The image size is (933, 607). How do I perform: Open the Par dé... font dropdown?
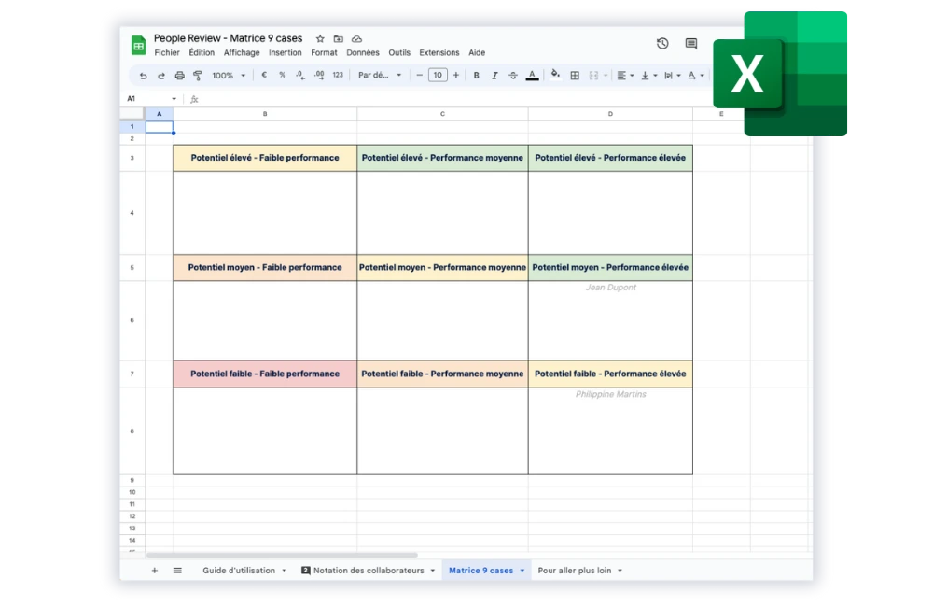click(380, 75)
